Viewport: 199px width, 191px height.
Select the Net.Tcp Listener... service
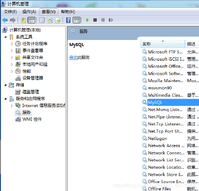[x=166, y=124]
